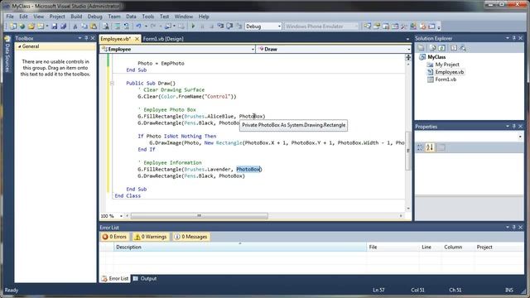Open the Toolbox toolbar icon

pyautogui.click(x=404, y=26)
